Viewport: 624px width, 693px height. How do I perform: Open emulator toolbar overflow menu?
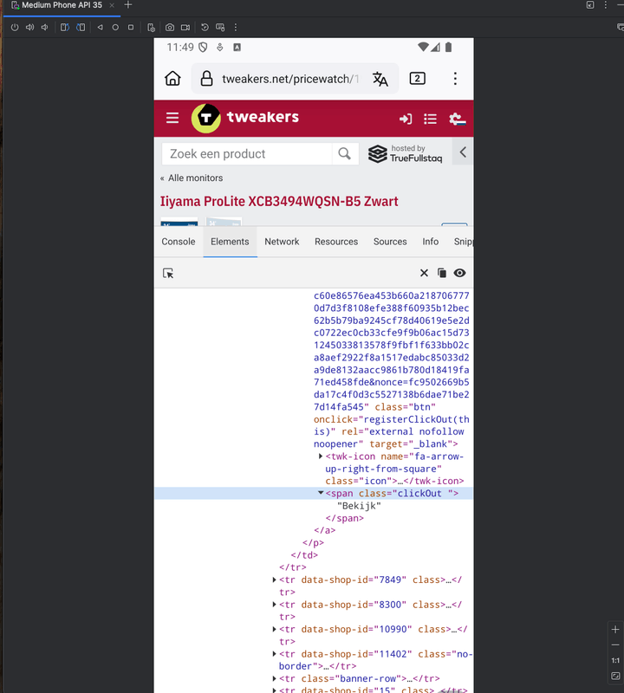(x=235, y=28)
